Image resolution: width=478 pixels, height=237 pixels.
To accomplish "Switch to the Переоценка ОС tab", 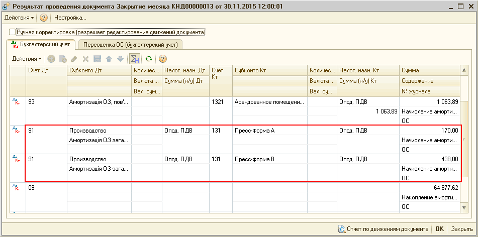I will click(x=131, y=45).
